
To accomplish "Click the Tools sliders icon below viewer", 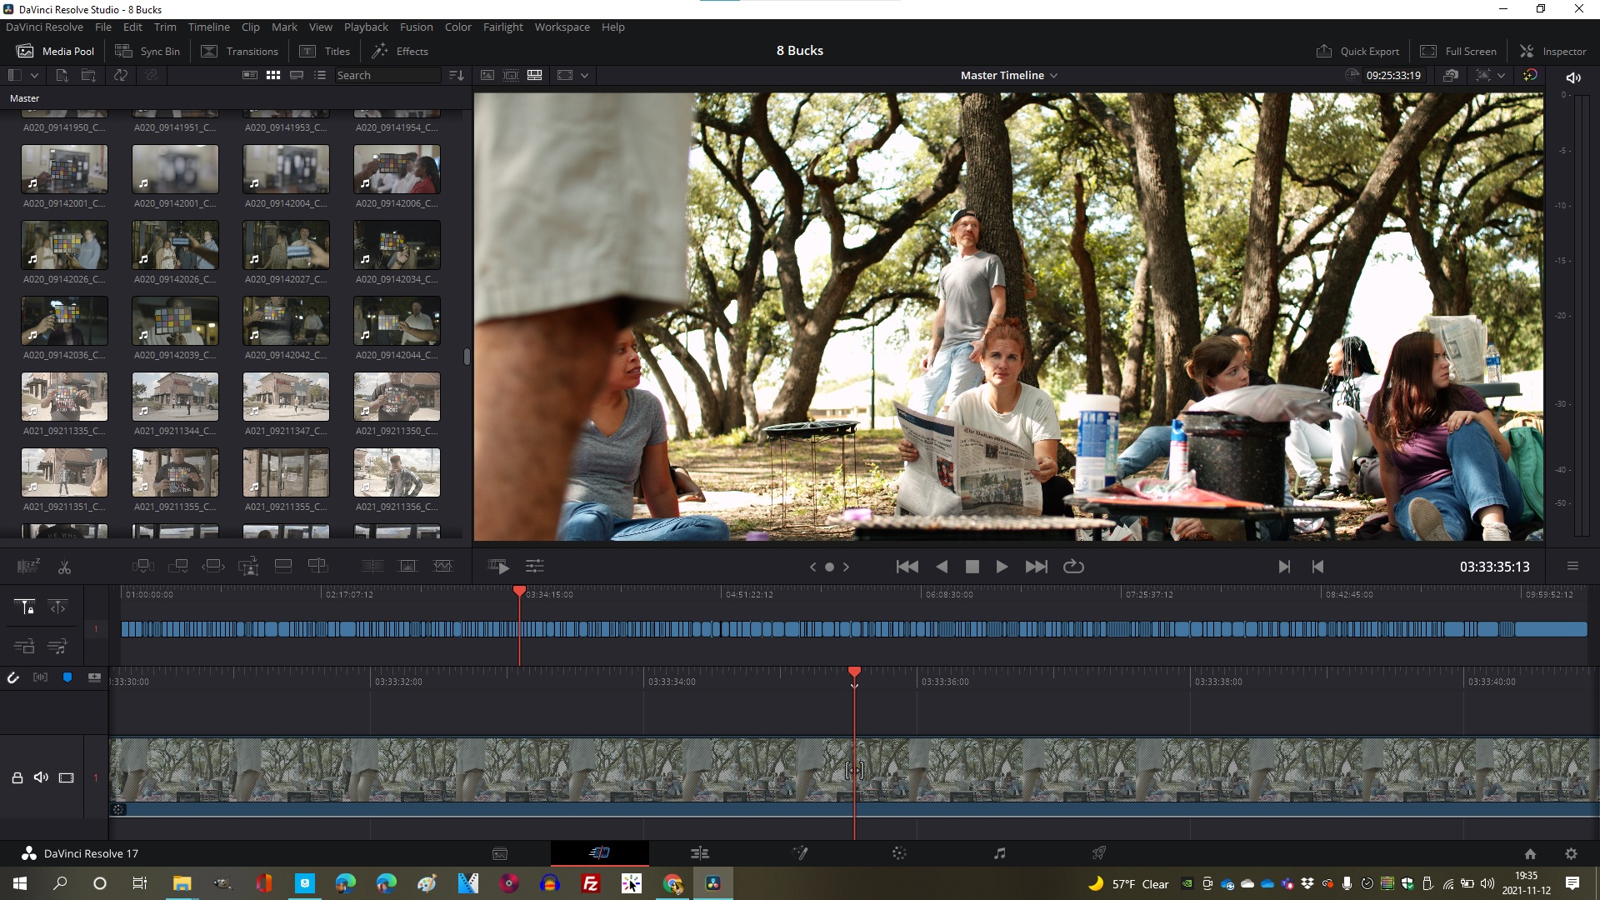I will (534, 567).
